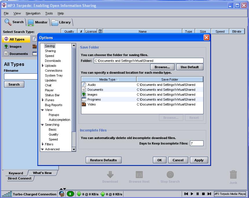
Task: Click the Use Default button
Action: [190, 67]
